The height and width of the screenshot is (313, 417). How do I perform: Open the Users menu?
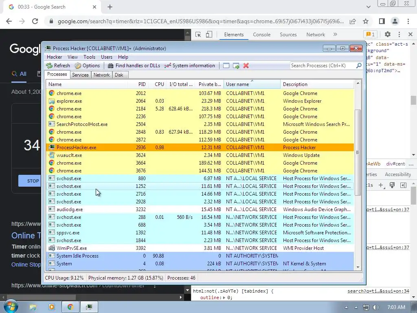pyautogui.click(x=106, y=57)
